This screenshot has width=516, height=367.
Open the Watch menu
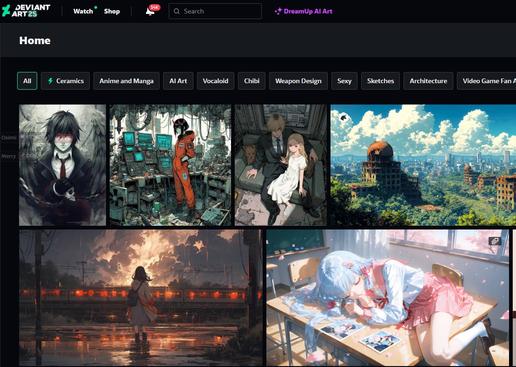click(83, 11)
